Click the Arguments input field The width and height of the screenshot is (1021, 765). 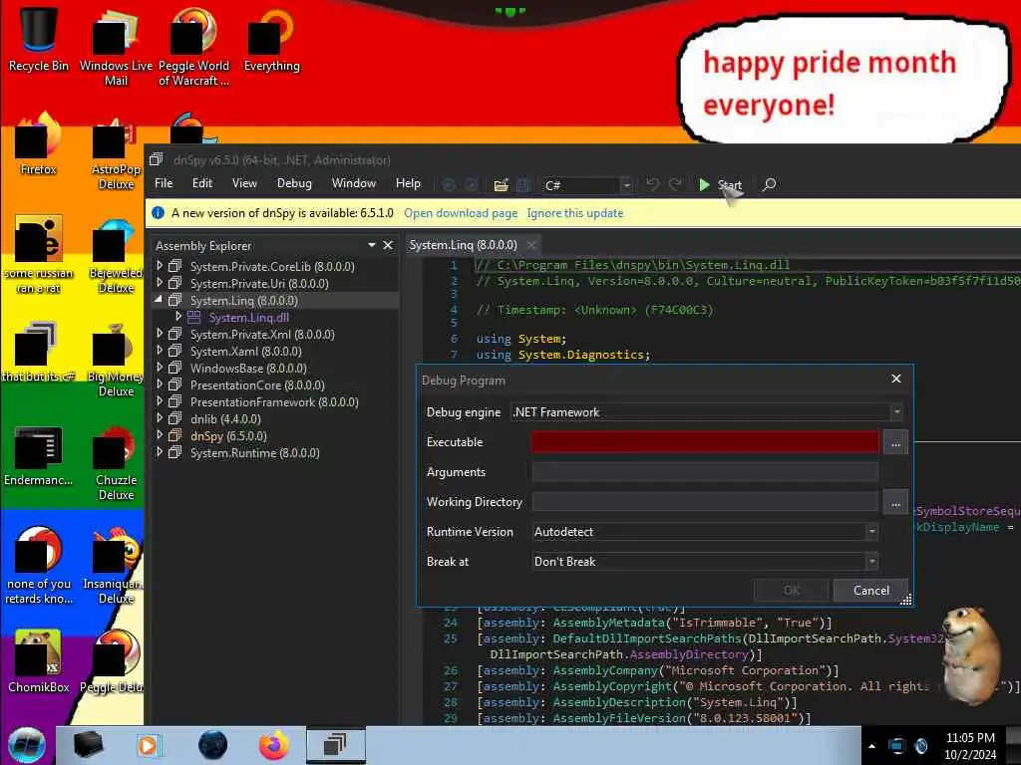click(x=705, y=471)
